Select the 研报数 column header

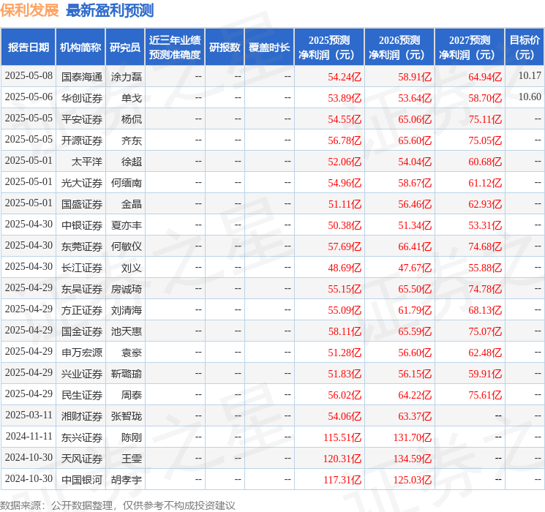click(224, 47)
